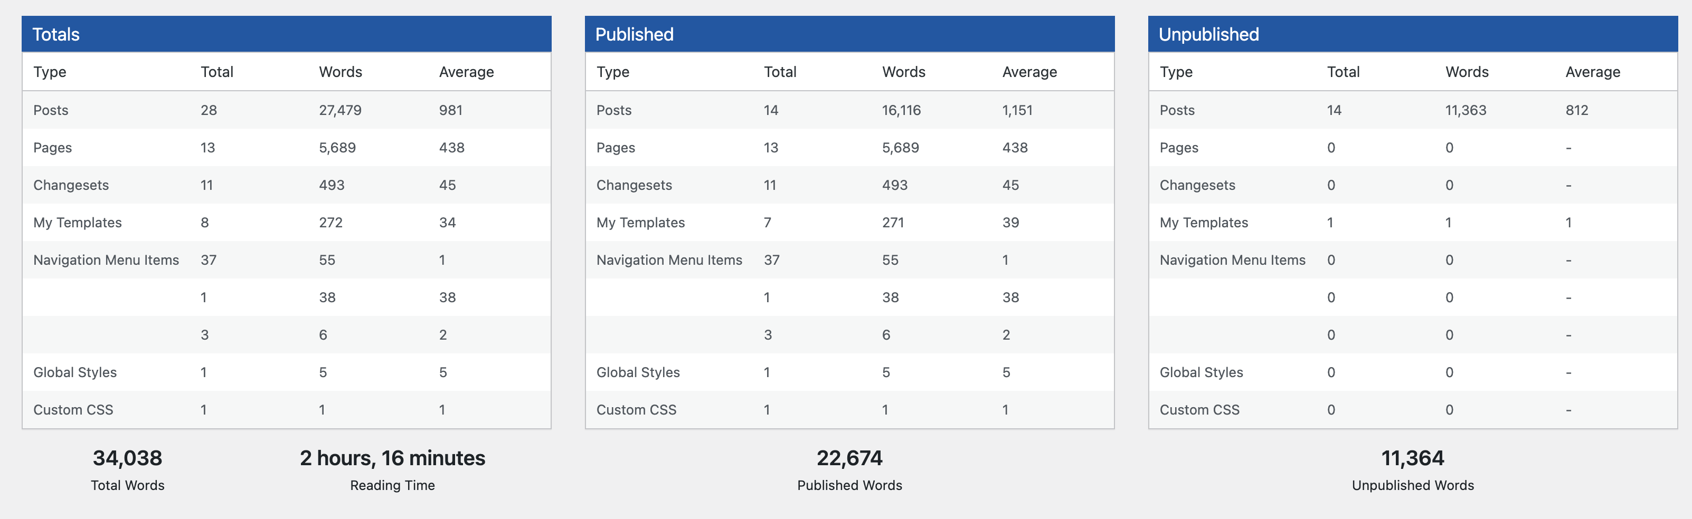Click Pages label in Totals table
1692x519 pixels.
tap(53, 148)
